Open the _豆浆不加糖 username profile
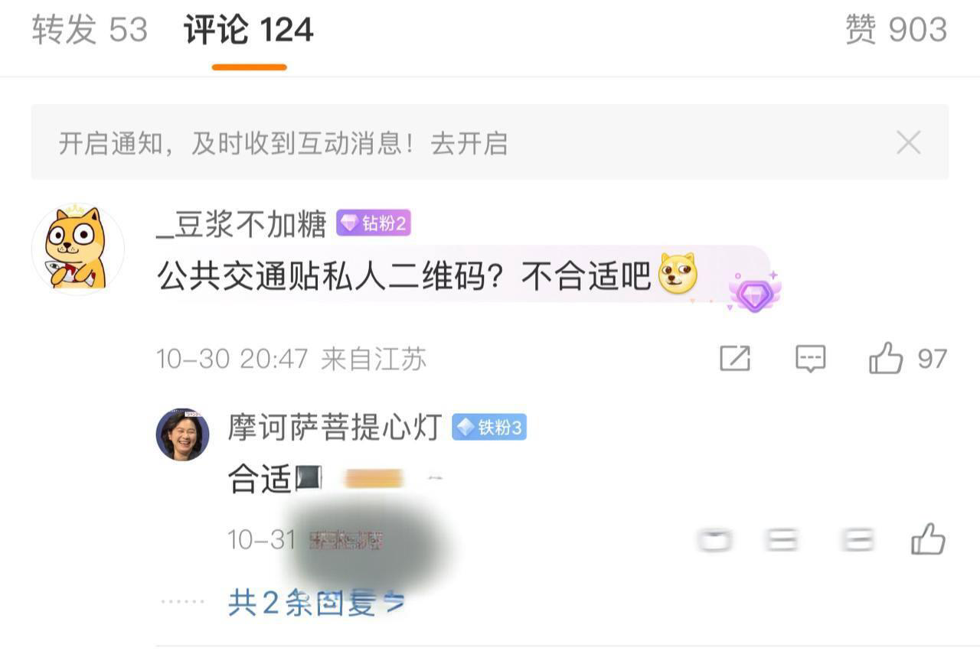 pos(241,224)
